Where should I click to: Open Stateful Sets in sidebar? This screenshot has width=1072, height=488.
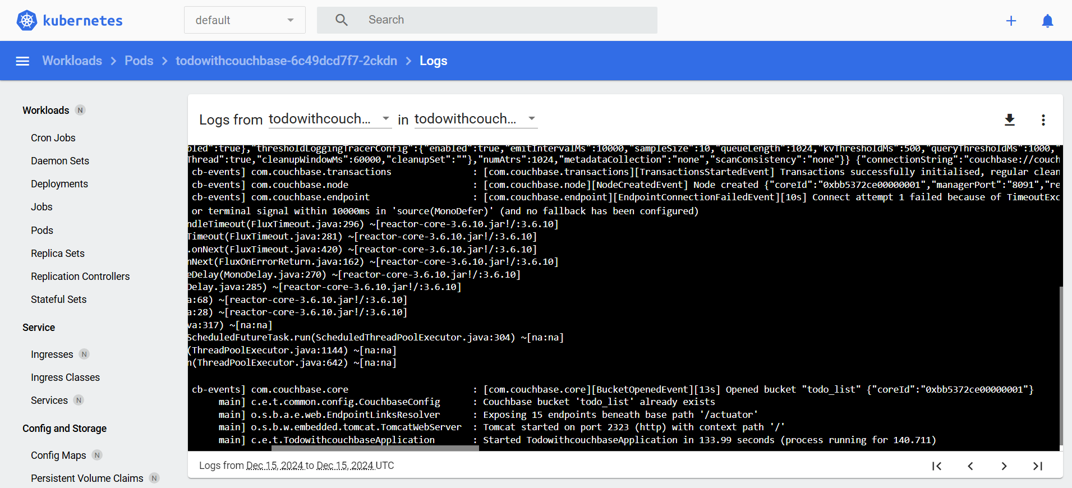tap(59, 300)
